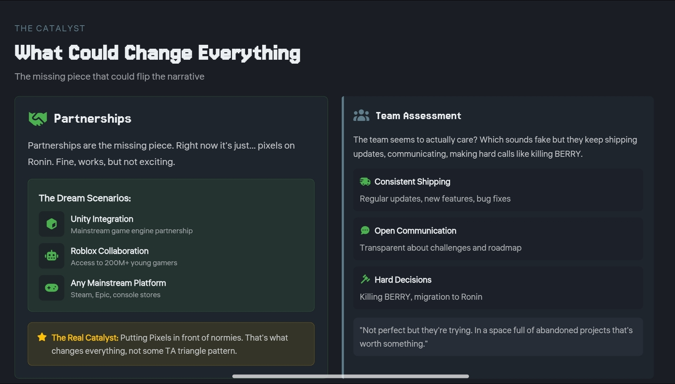Image resolution: width=675 pixels, height=384 pixels.
Task: Click the 'What Could Change Everything' headline
Action: pyautogui.click(x=157, y=53)
